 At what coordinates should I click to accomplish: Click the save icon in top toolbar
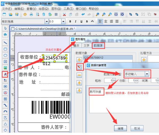[x=17, y=14]
